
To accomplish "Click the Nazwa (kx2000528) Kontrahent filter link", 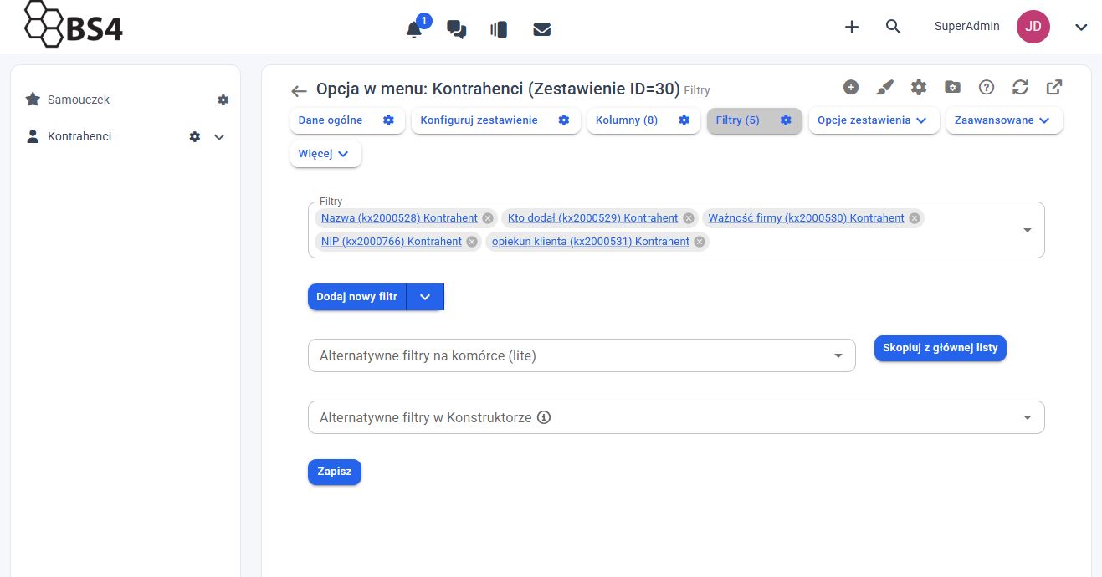I will [399, 218].
